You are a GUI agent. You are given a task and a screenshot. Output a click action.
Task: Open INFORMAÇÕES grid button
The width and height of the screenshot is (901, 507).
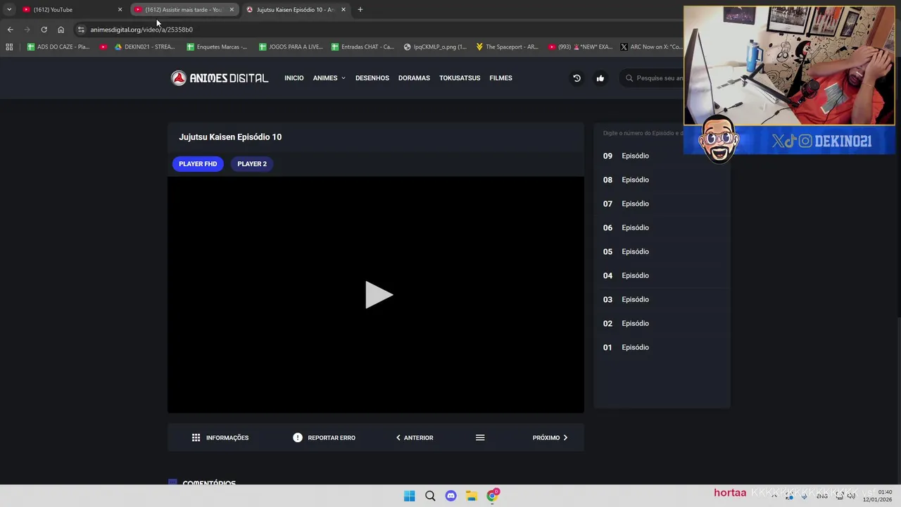(x=220, y=438)
